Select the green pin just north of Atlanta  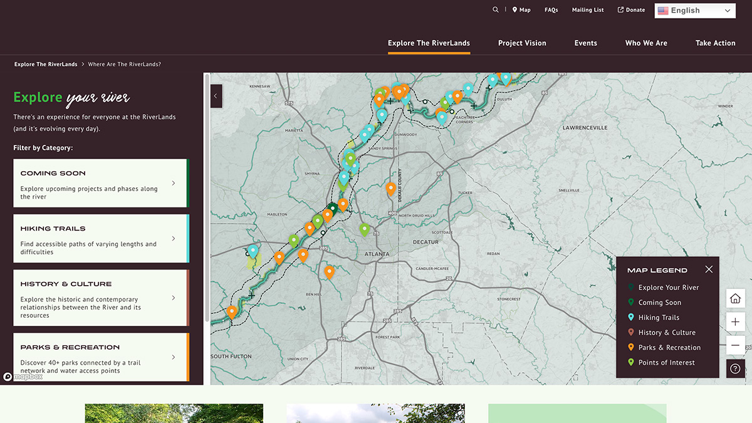[365, 229]
